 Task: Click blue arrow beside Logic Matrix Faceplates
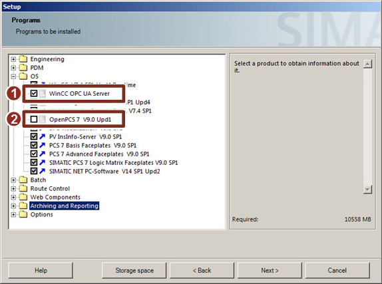point(43,162)
